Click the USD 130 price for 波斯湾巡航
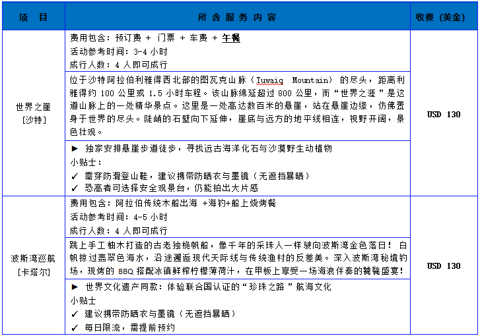The width and height of the screenshot is (480, 336). pos(444,266)
